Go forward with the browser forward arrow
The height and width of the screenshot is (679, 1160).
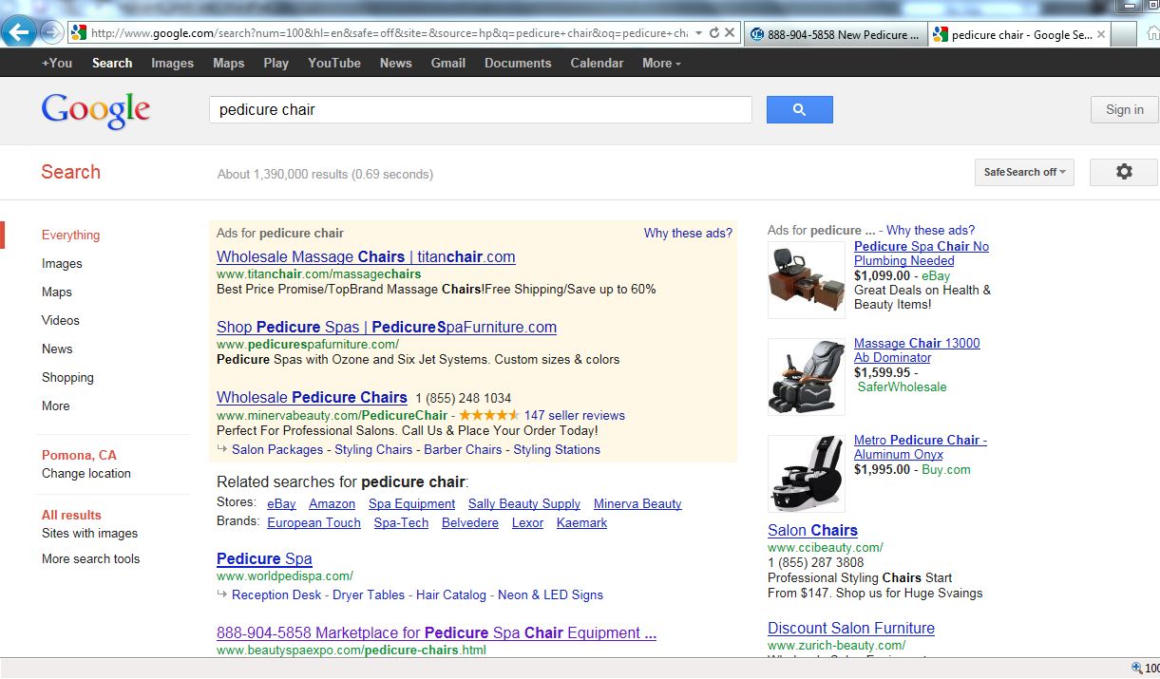click(x=51, y=33)
